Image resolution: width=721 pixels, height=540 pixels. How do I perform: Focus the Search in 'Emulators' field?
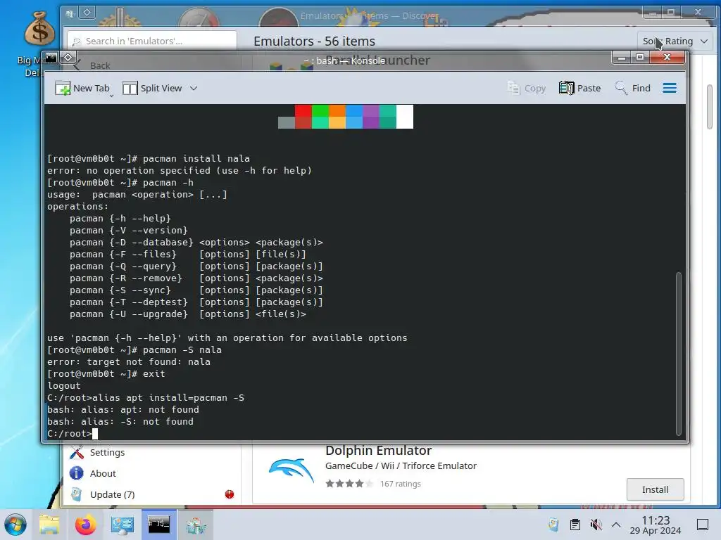[152, 41]
